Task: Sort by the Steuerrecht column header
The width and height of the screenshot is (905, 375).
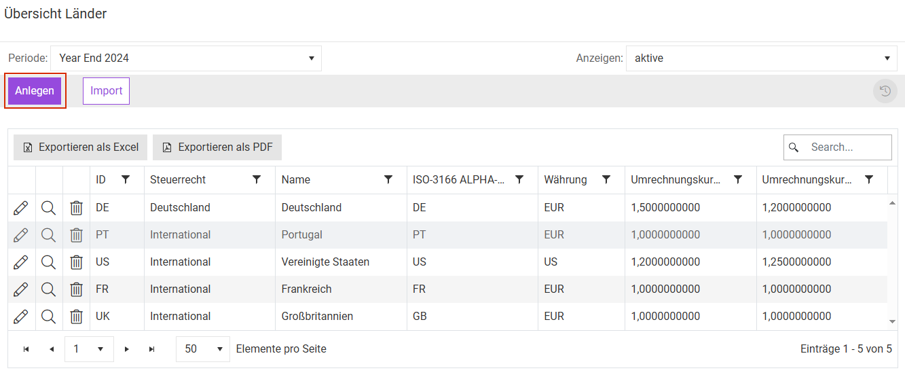Action: pyautogui.click(x=178, y=180)
